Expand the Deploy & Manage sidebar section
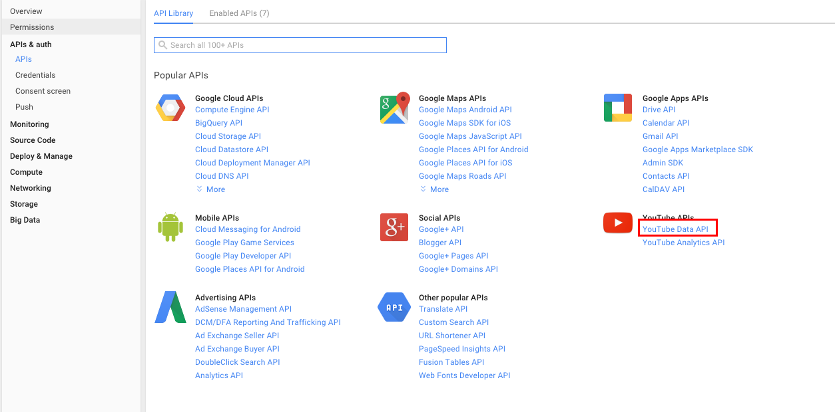835x412 pixels. click(41, 156)
